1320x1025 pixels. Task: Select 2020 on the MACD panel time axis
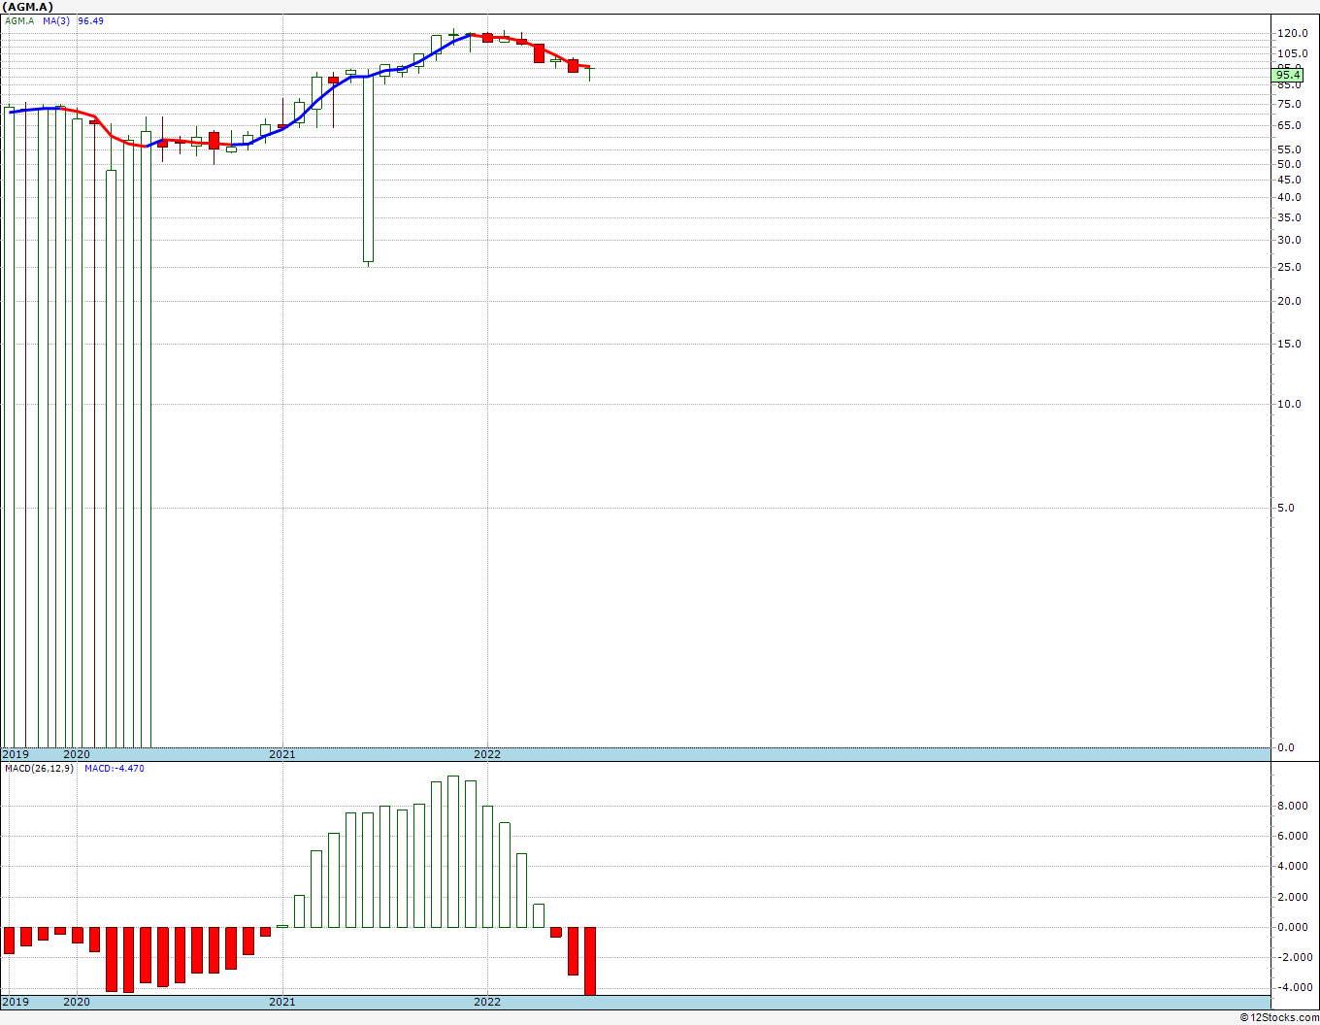point(77,1002)
